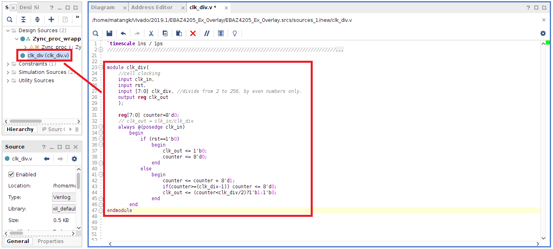Open the Address Editor tab

tap(152, 7)
